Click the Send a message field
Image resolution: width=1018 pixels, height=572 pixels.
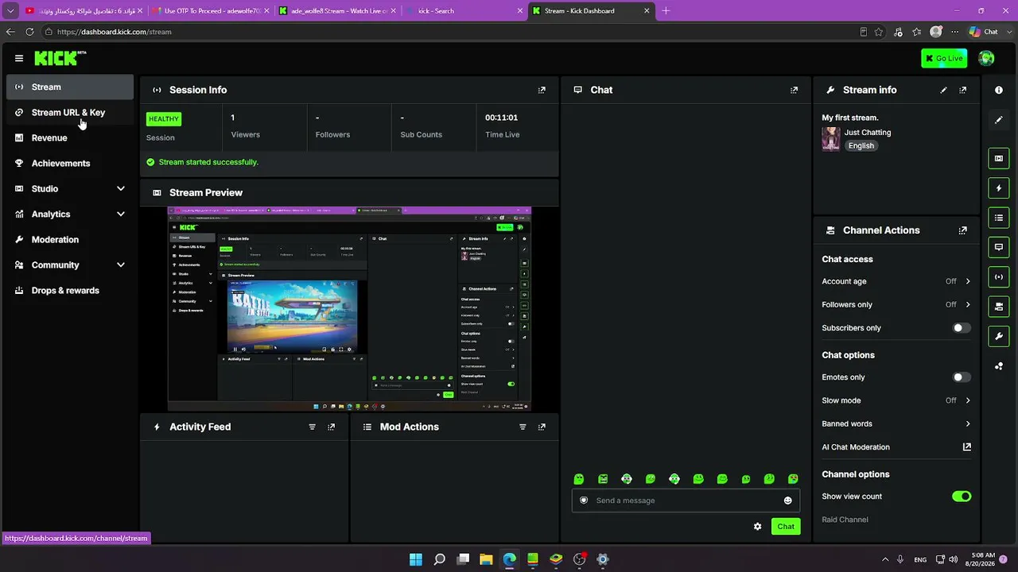(686, 500)
